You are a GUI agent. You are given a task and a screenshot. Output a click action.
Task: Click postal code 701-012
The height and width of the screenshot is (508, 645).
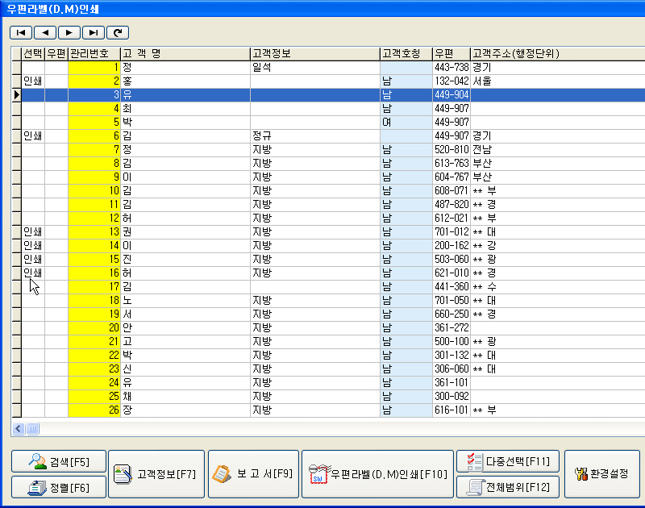(451, 232)
